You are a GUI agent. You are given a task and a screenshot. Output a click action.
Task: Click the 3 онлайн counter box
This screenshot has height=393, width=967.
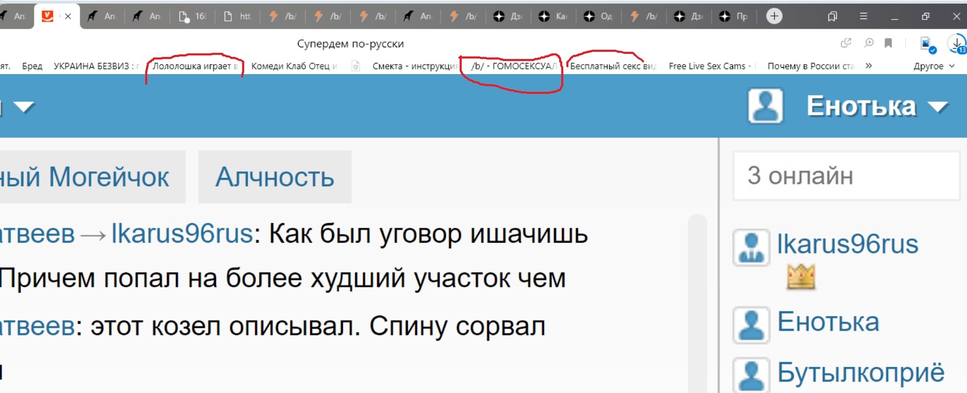click(846, 176)
